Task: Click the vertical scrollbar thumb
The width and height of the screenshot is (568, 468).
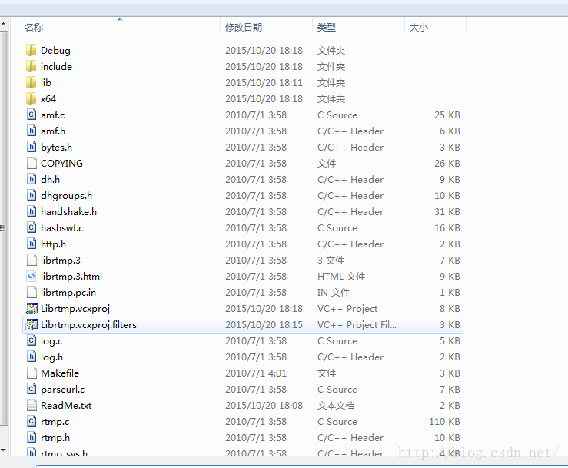Action: click(4, 227)
